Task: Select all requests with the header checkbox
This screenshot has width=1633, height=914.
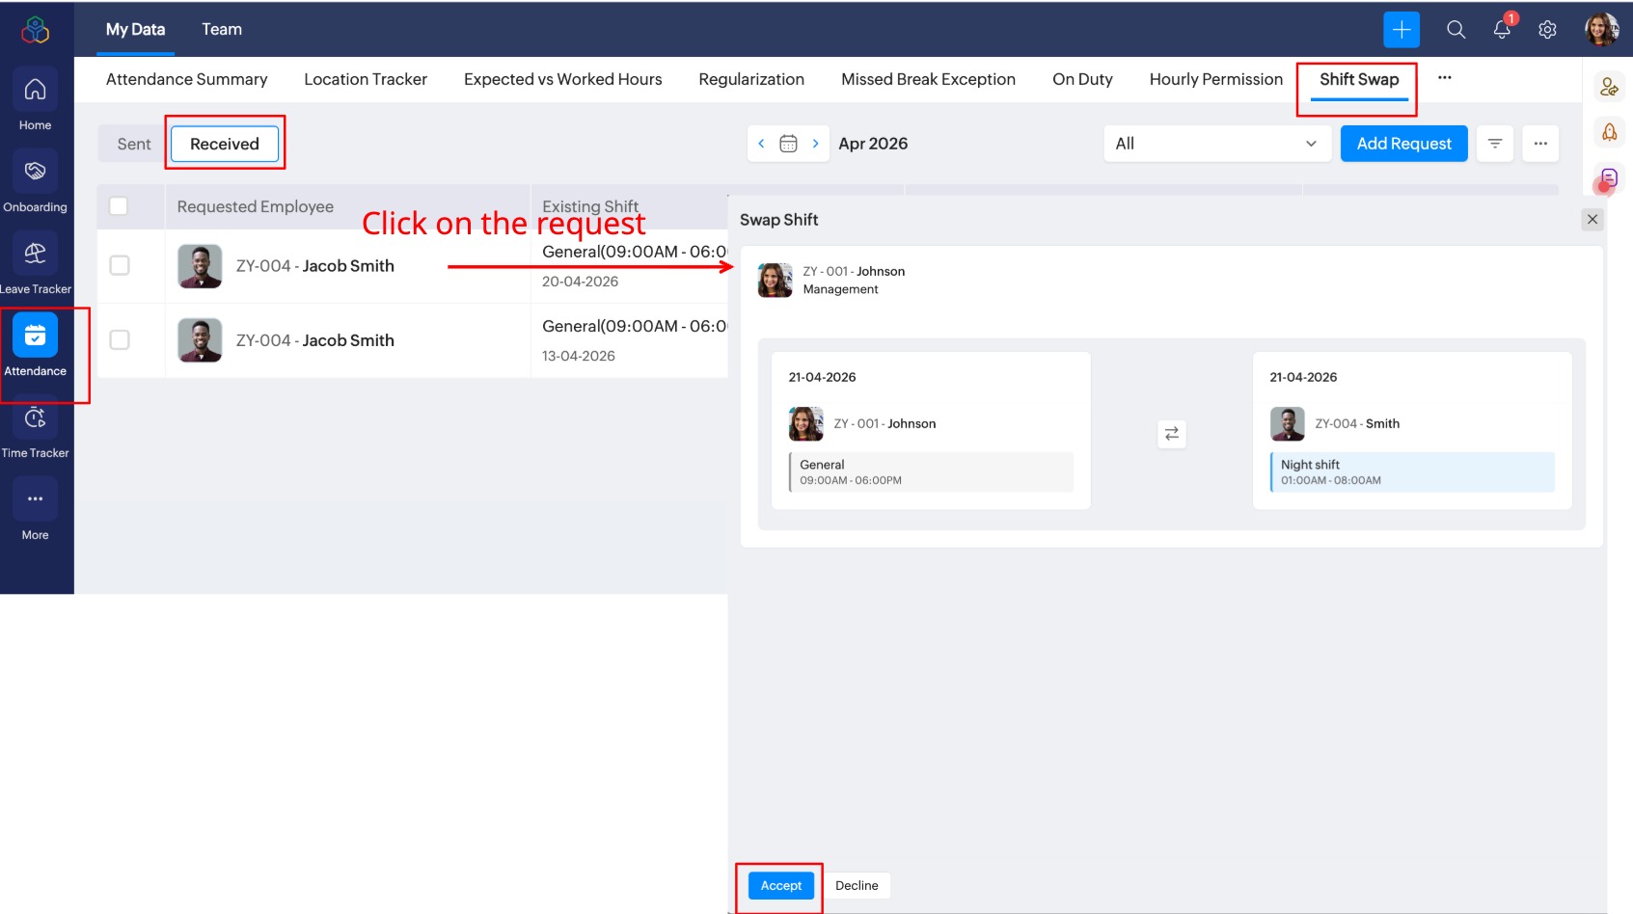Action: click(x=119, y=206)
